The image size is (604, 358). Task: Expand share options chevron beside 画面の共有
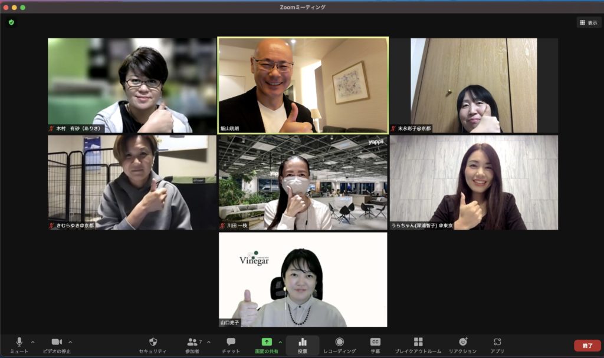[x=280, y=342]
